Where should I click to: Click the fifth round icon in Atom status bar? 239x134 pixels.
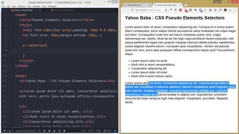64,131
